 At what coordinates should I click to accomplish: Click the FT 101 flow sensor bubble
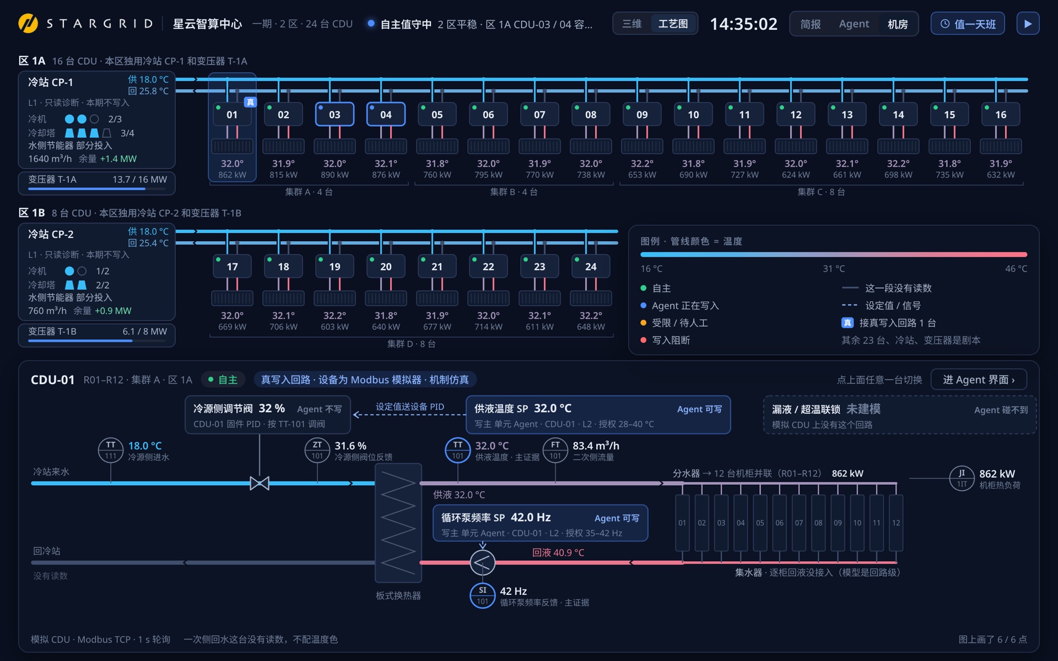[555, 450]
